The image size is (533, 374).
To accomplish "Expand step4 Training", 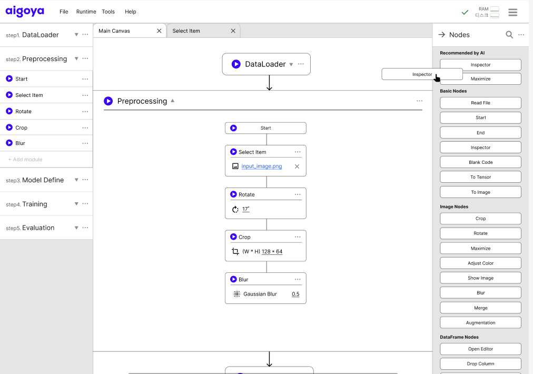I will tap(76, 204).
